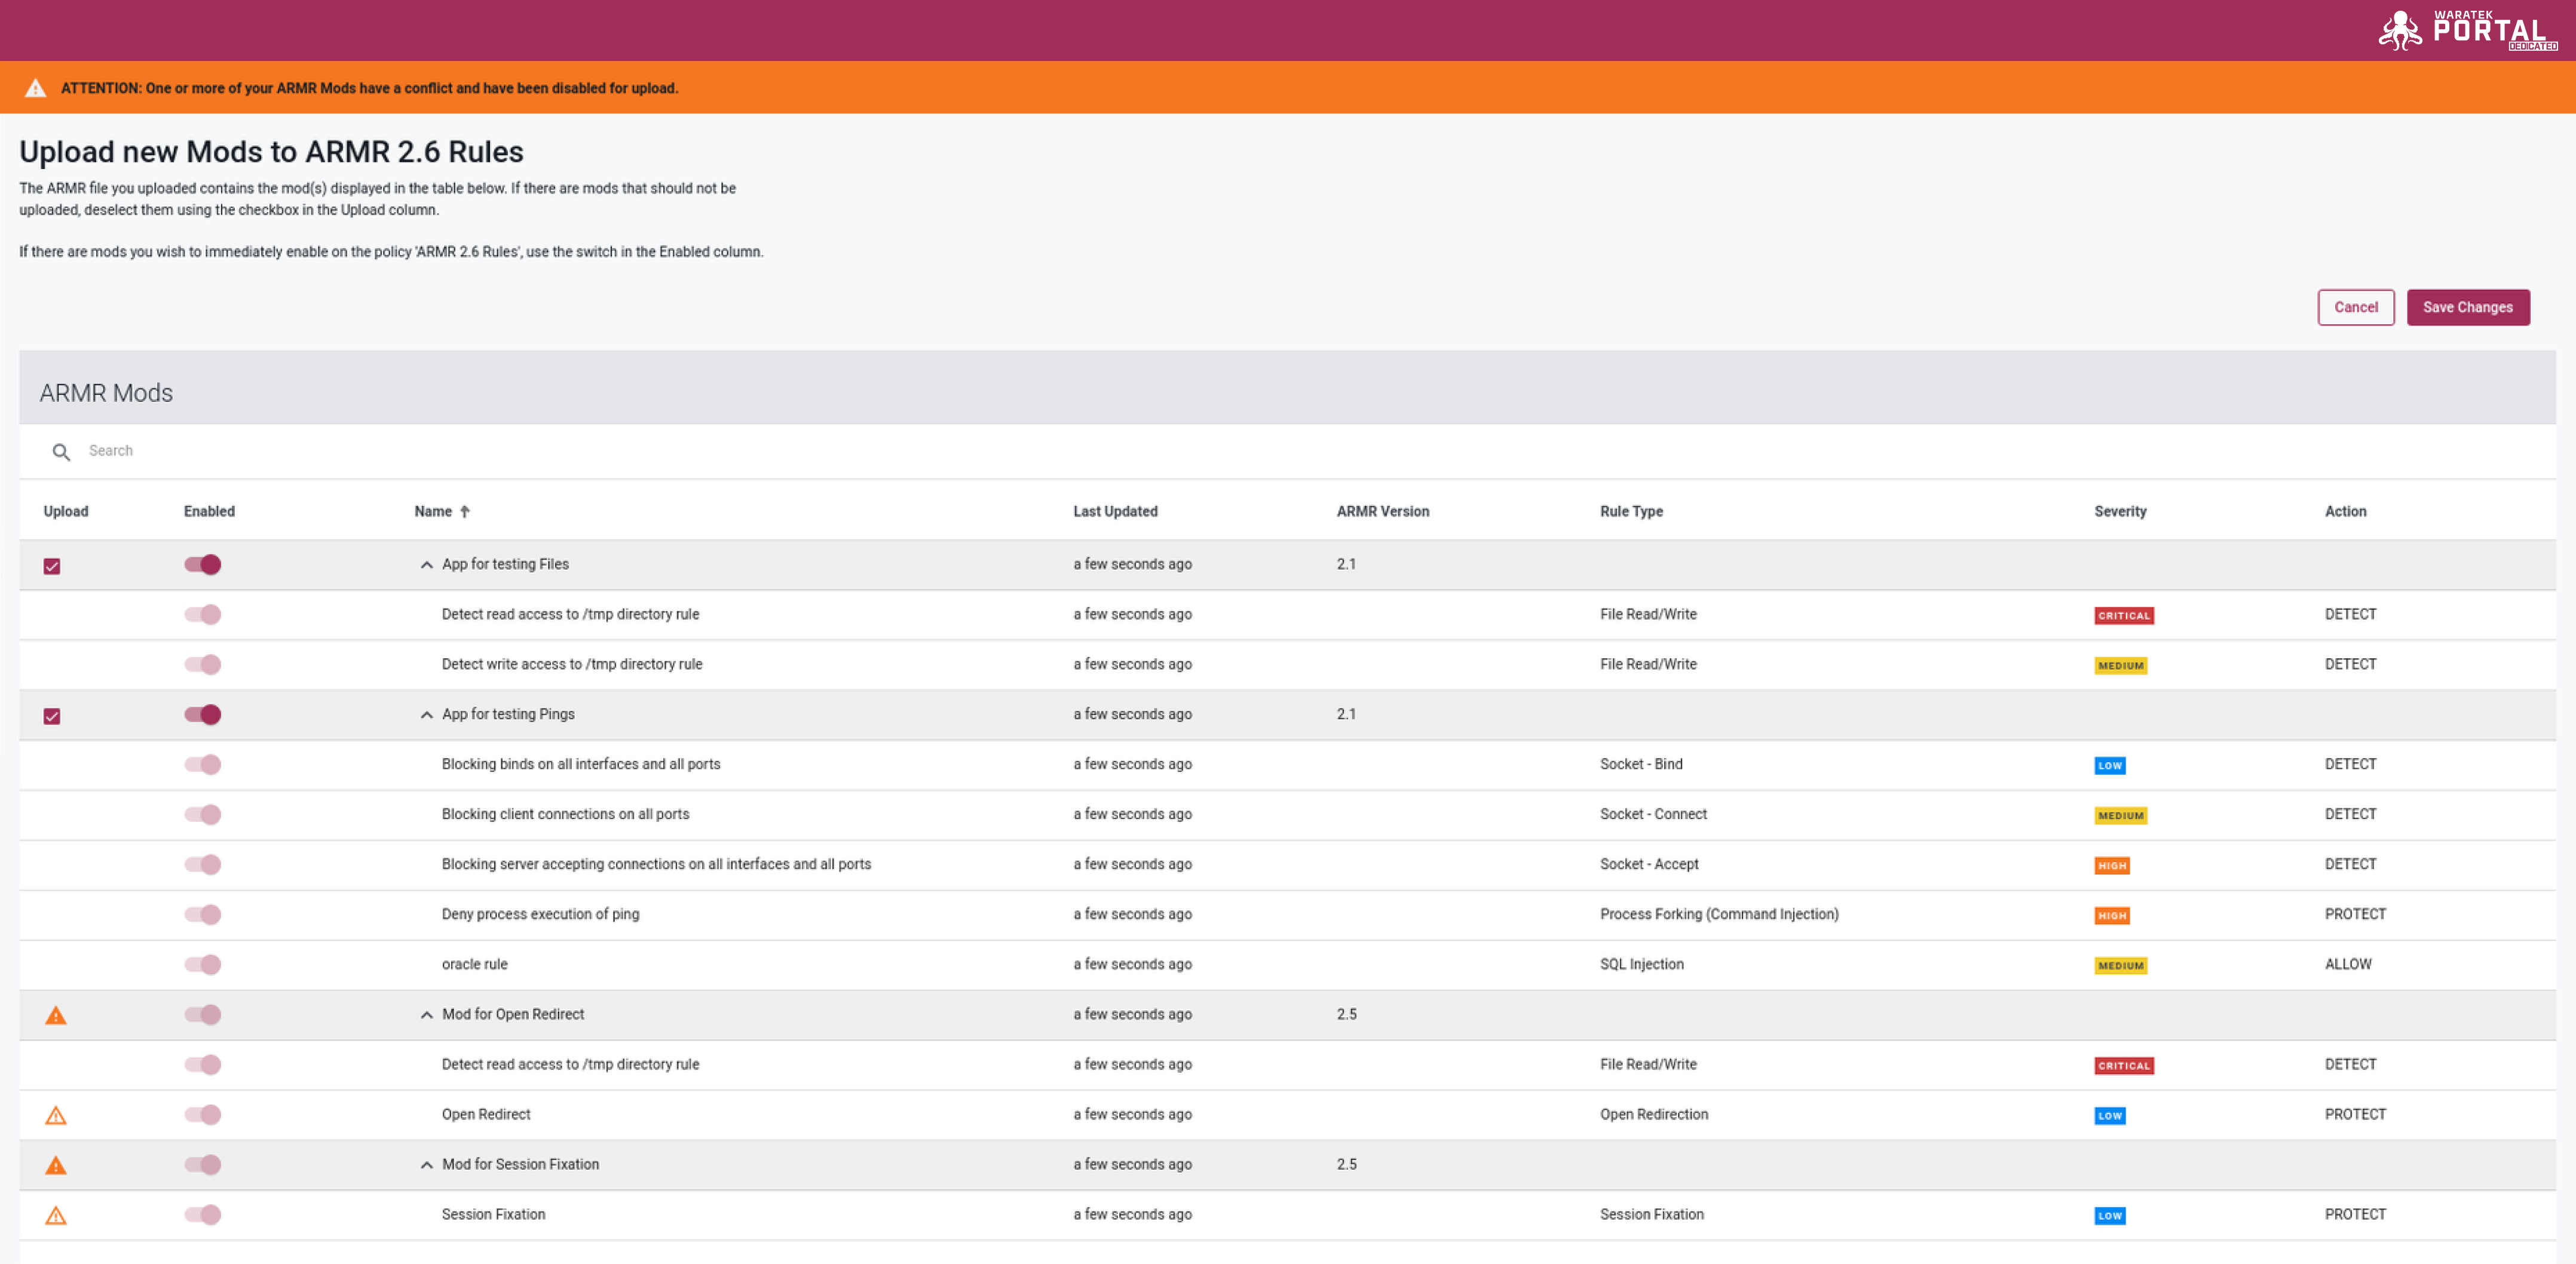Click the Save Changes button

coord(2468,307)
